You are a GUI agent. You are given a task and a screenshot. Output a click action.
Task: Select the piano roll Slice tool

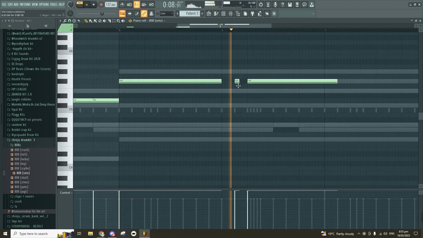(109, 21)
